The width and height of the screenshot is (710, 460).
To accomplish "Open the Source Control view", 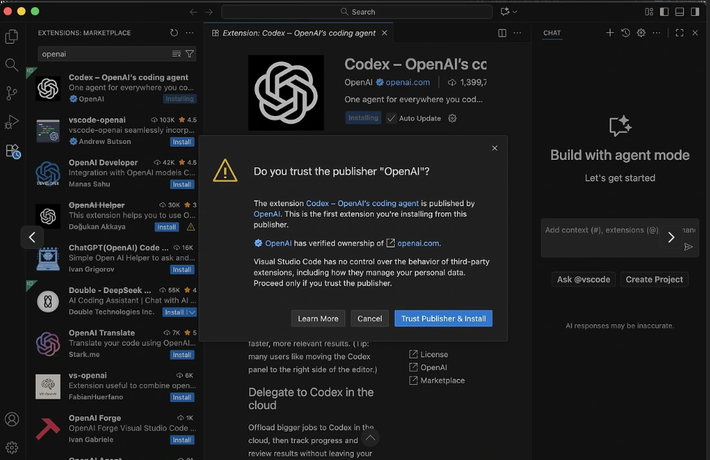I will (x=12, y=93).
